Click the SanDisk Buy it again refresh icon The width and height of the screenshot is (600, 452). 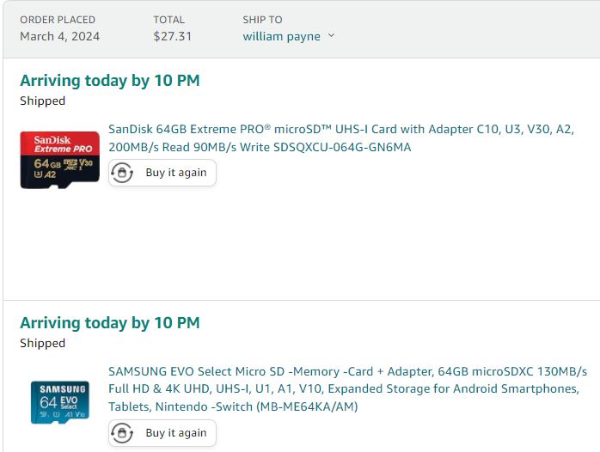122,173
